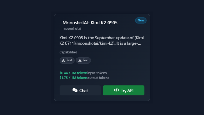Click the word Chat on the button
This screenshot has width=204, height=115.
84,91
